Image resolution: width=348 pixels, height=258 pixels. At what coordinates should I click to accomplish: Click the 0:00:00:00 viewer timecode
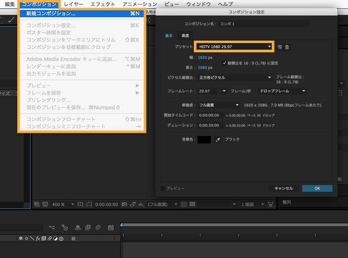tap(107, 204)
